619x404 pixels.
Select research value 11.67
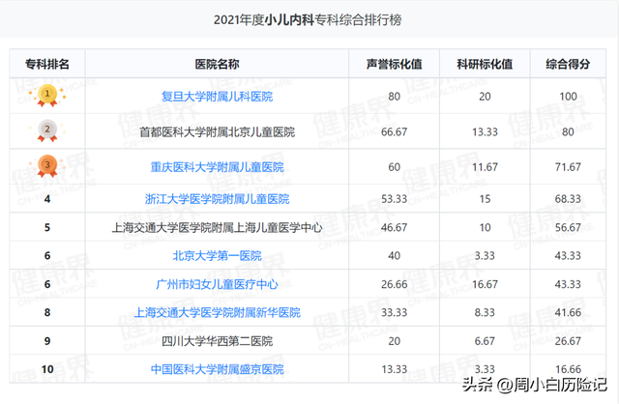click(485, 167)
